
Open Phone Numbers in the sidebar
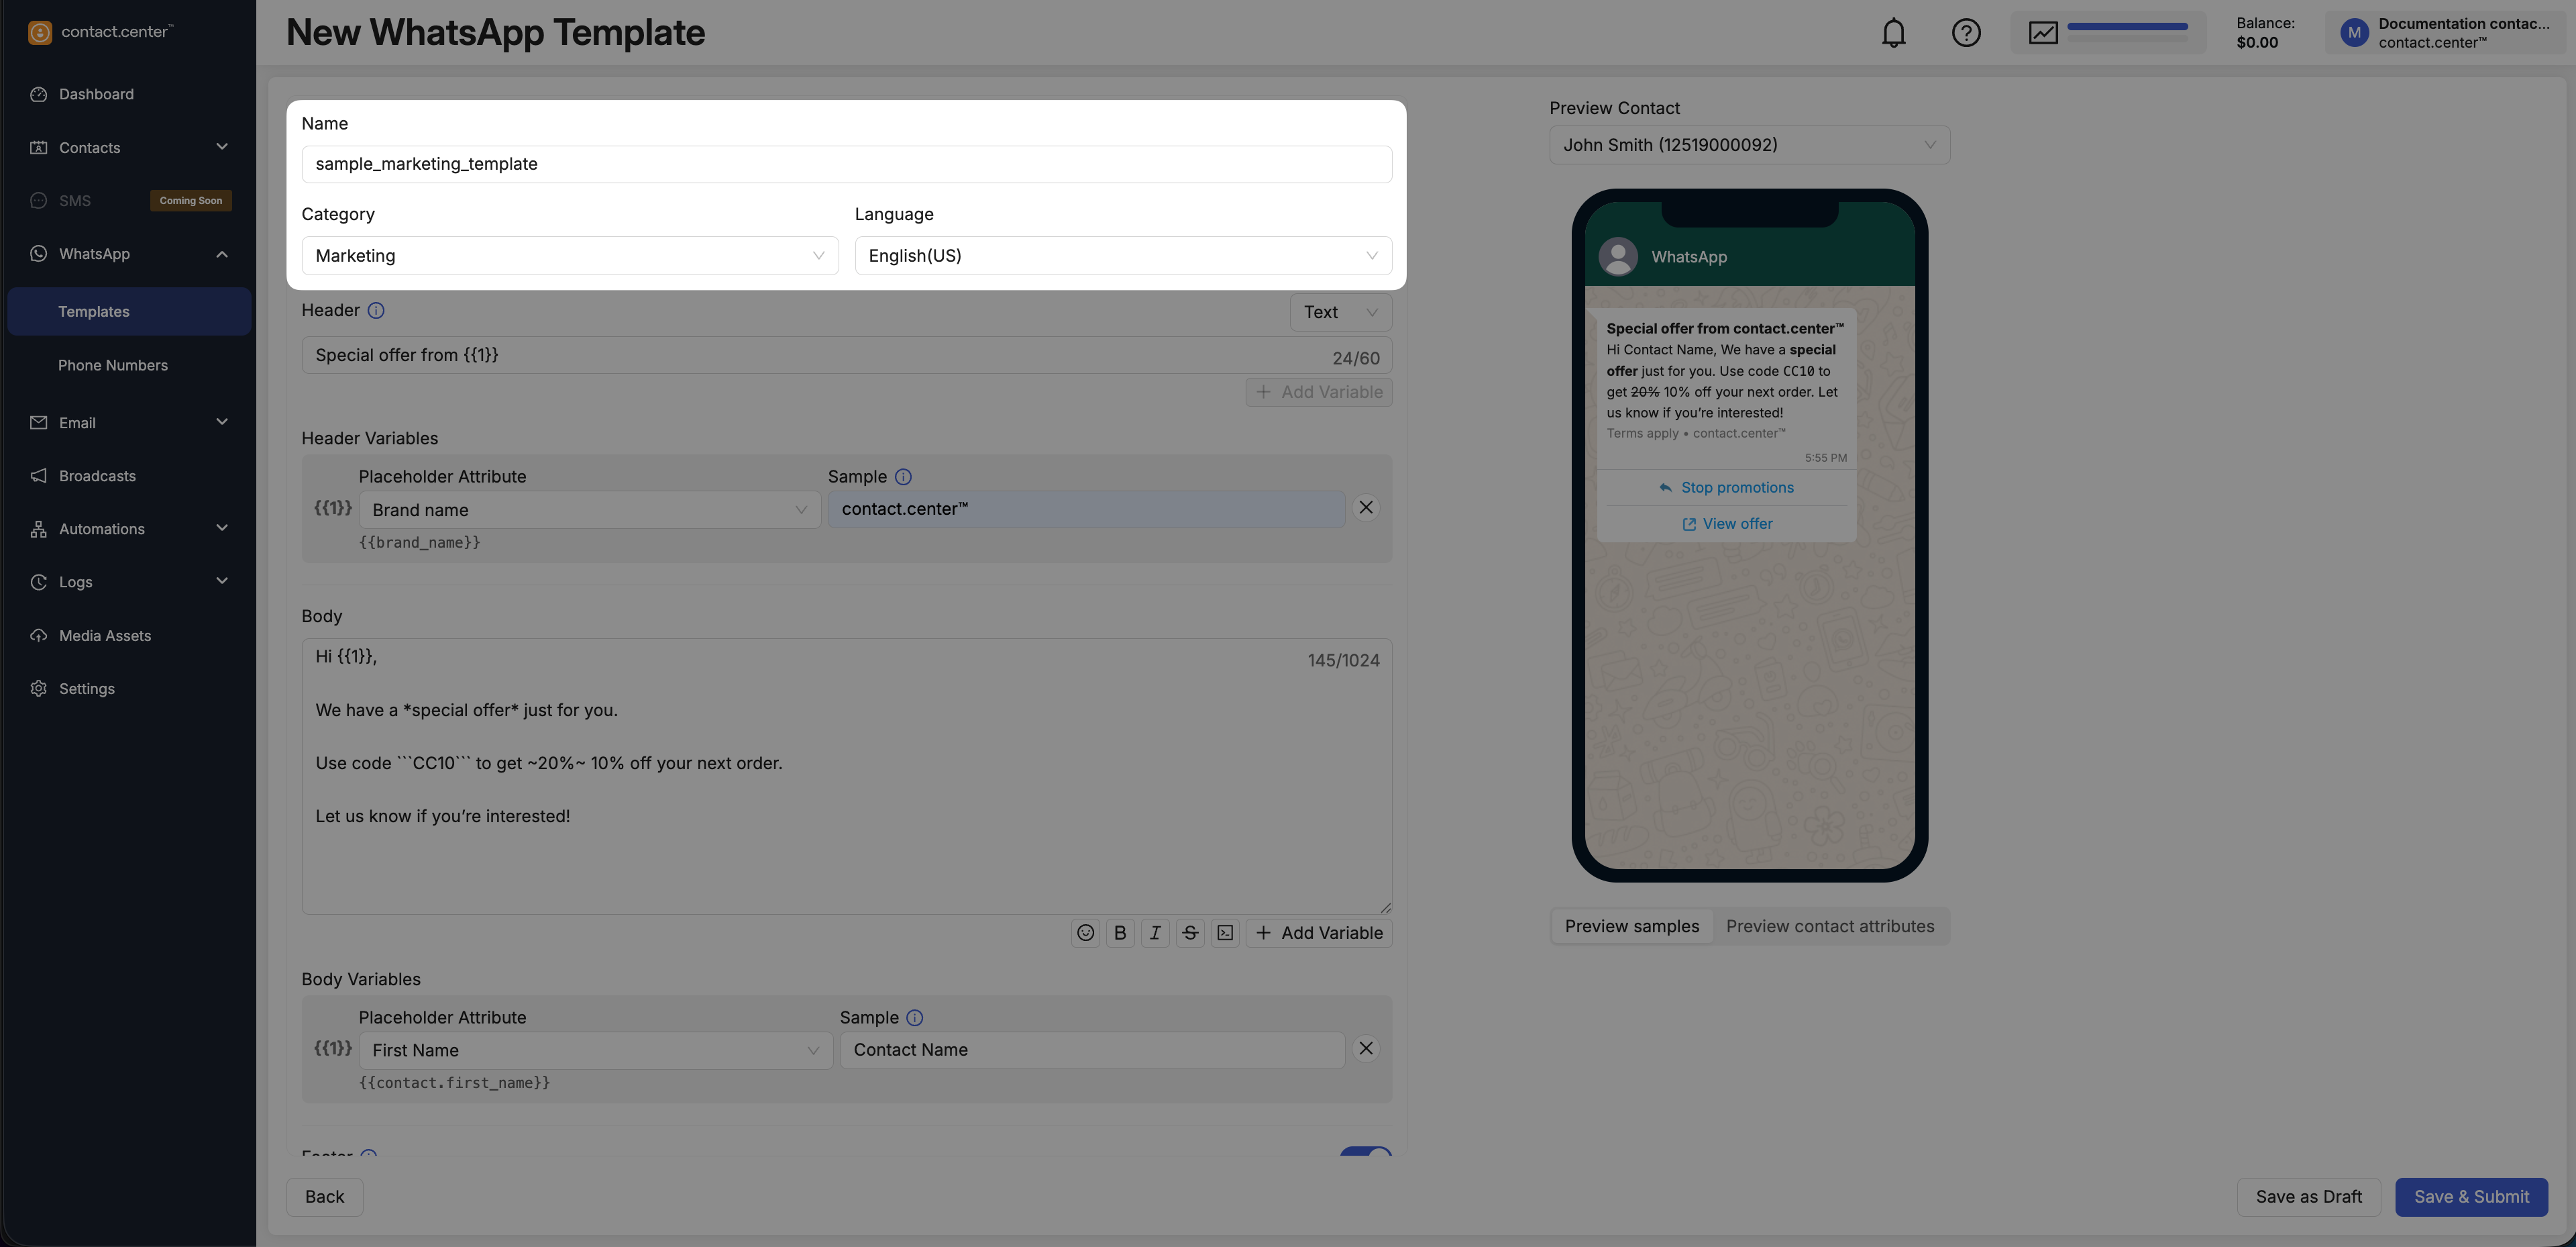(x=113, y=365)
